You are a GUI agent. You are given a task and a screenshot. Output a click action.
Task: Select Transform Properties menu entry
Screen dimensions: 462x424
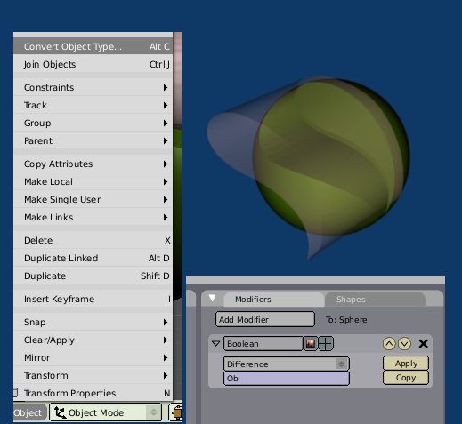point(93,393)
